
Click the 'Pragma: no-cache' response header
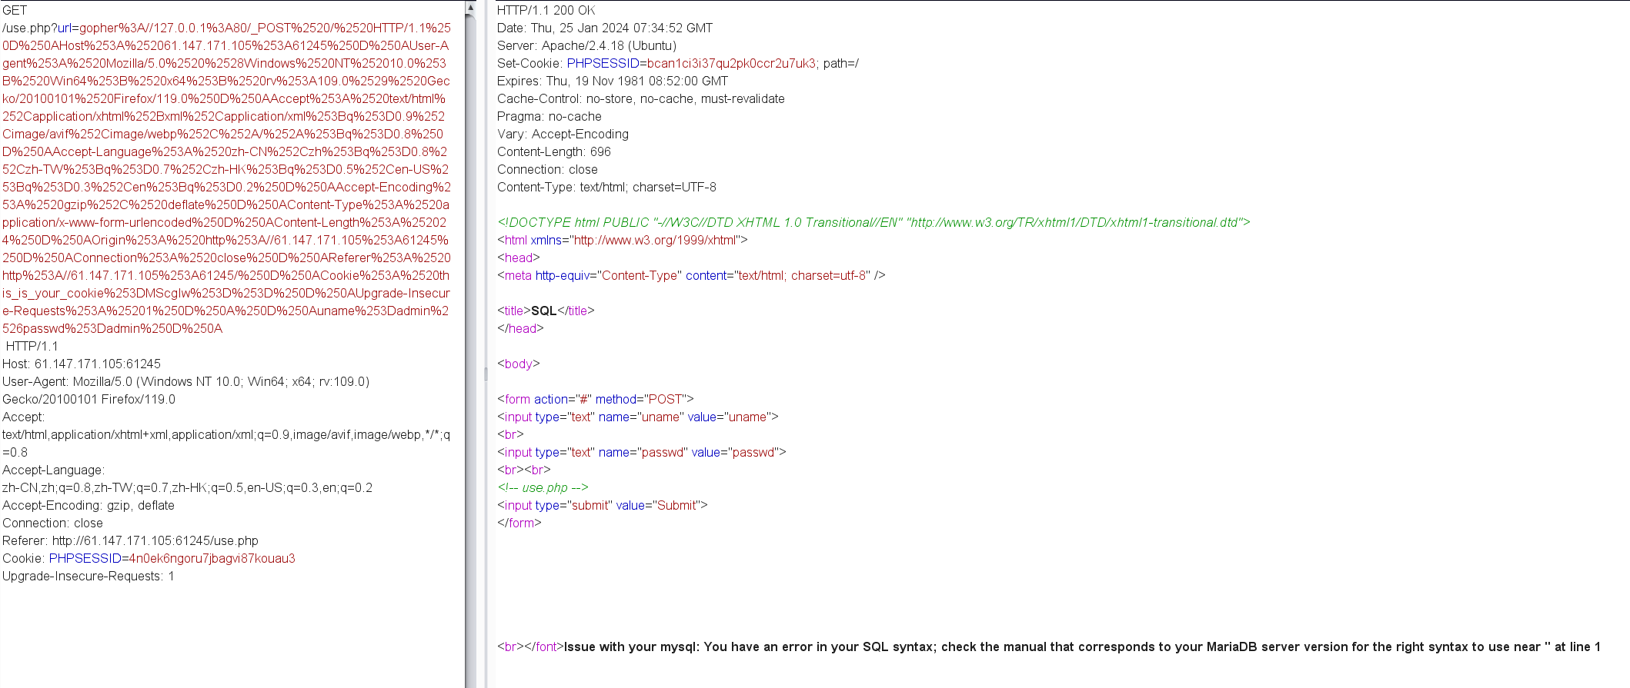tap(549, 116)
